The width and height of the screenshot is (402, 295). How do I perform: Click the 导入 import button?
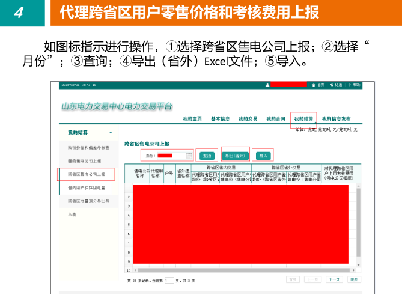click(x=263, y=156)
